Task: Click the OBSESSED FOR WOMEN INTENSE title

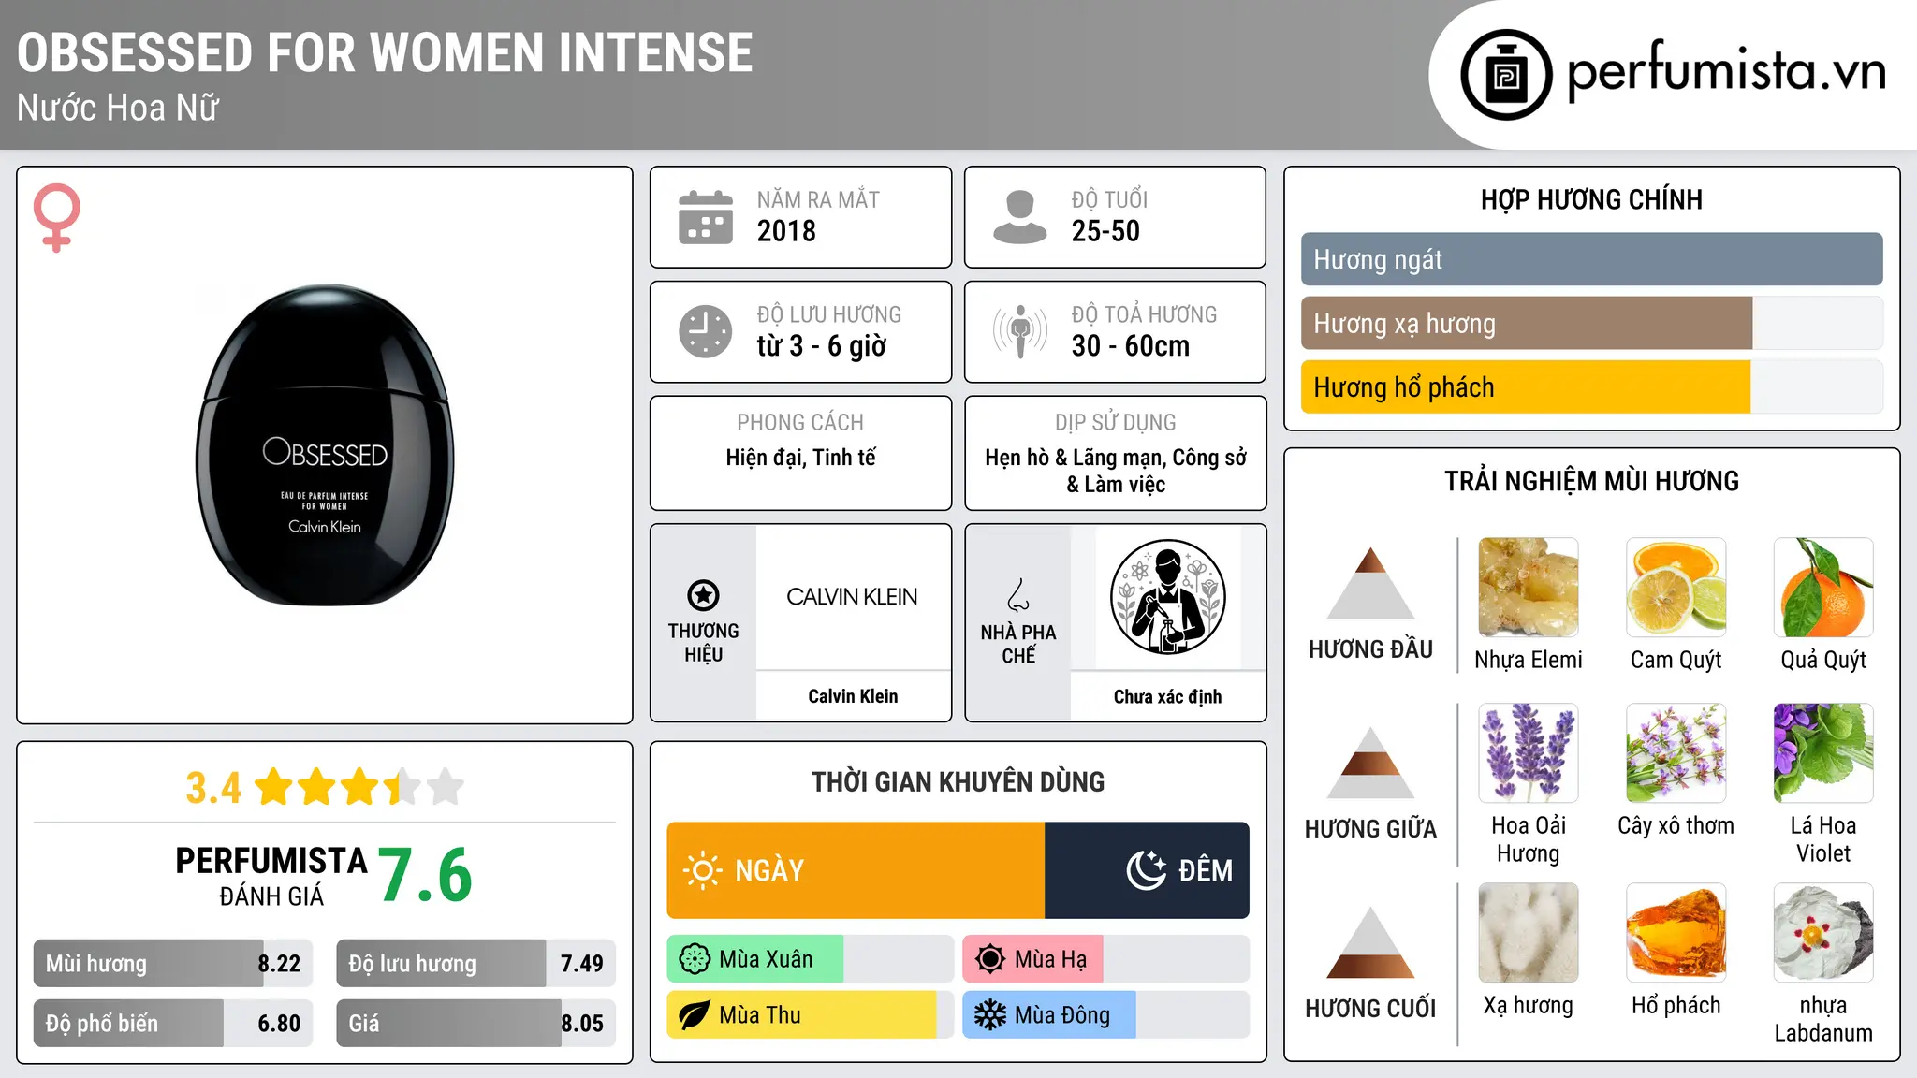Action: pyautogui.click(x=385, y=52)
